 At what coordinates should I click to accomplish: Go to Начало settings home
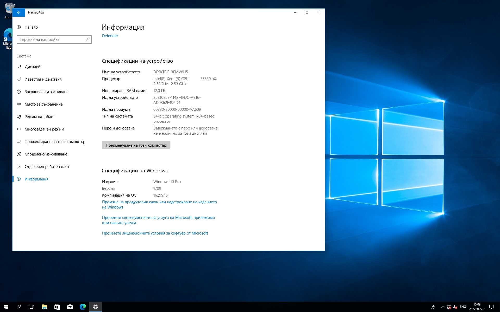tap(31, 27)
